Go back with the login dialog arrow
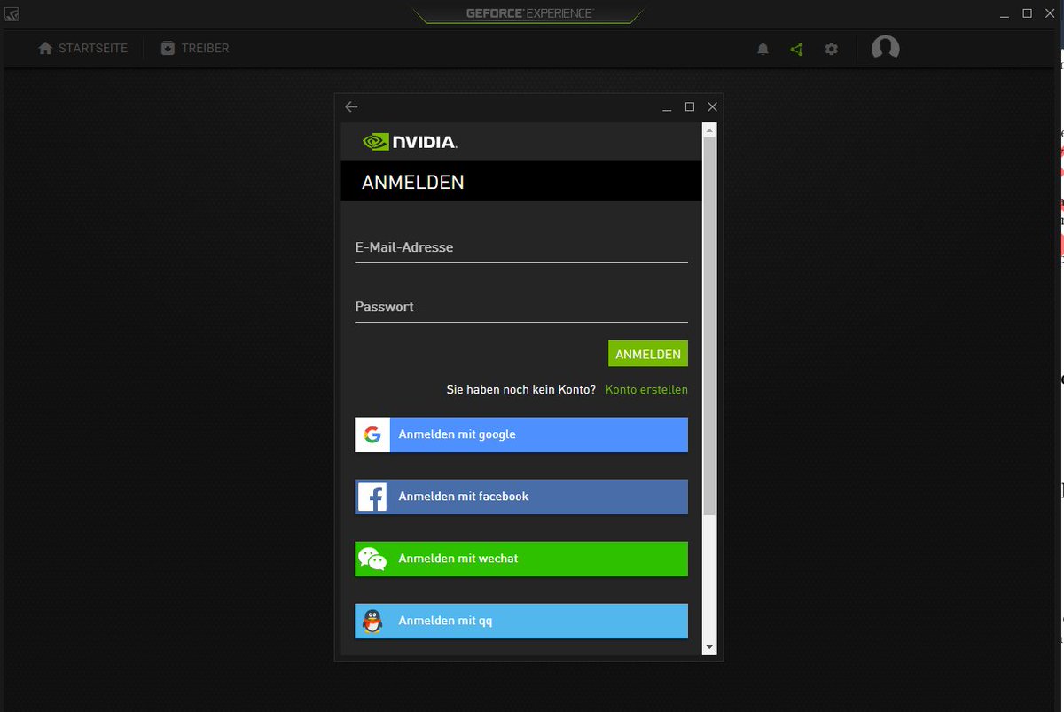The image size is (1064, 712). click(351, 106)
